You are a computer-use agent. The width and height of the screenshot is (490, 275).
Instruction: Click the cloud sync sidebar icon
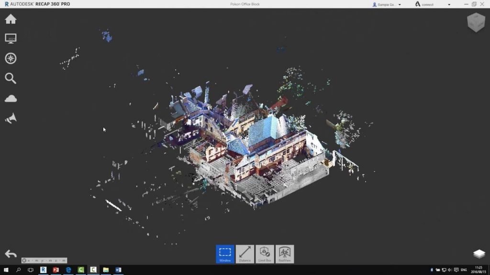(11, 98)
